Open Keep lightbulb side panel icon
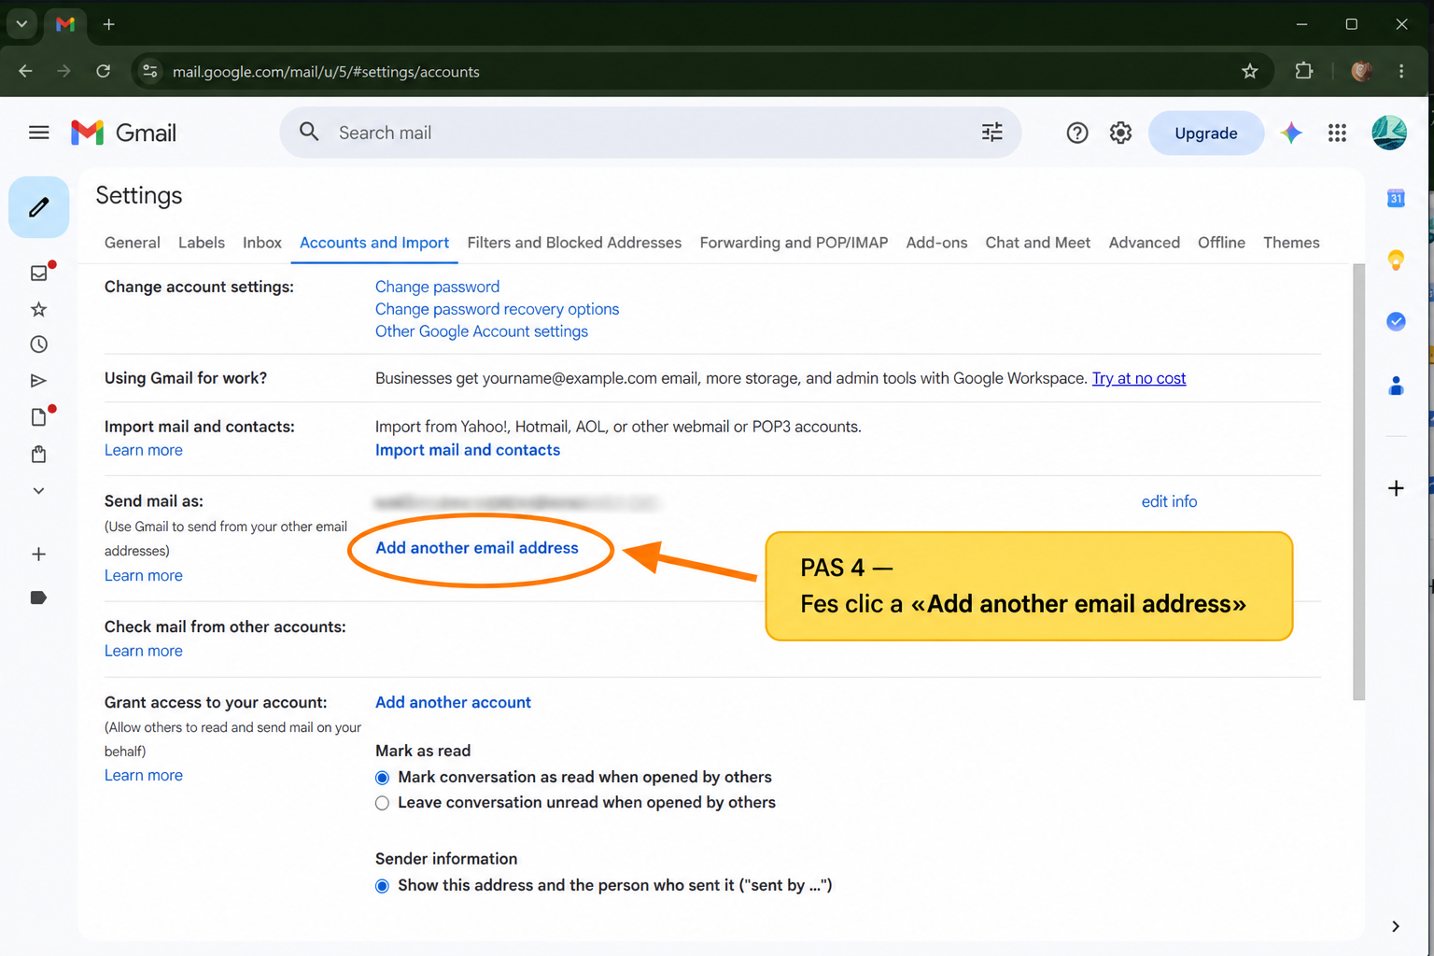 tap(1396, 260)
